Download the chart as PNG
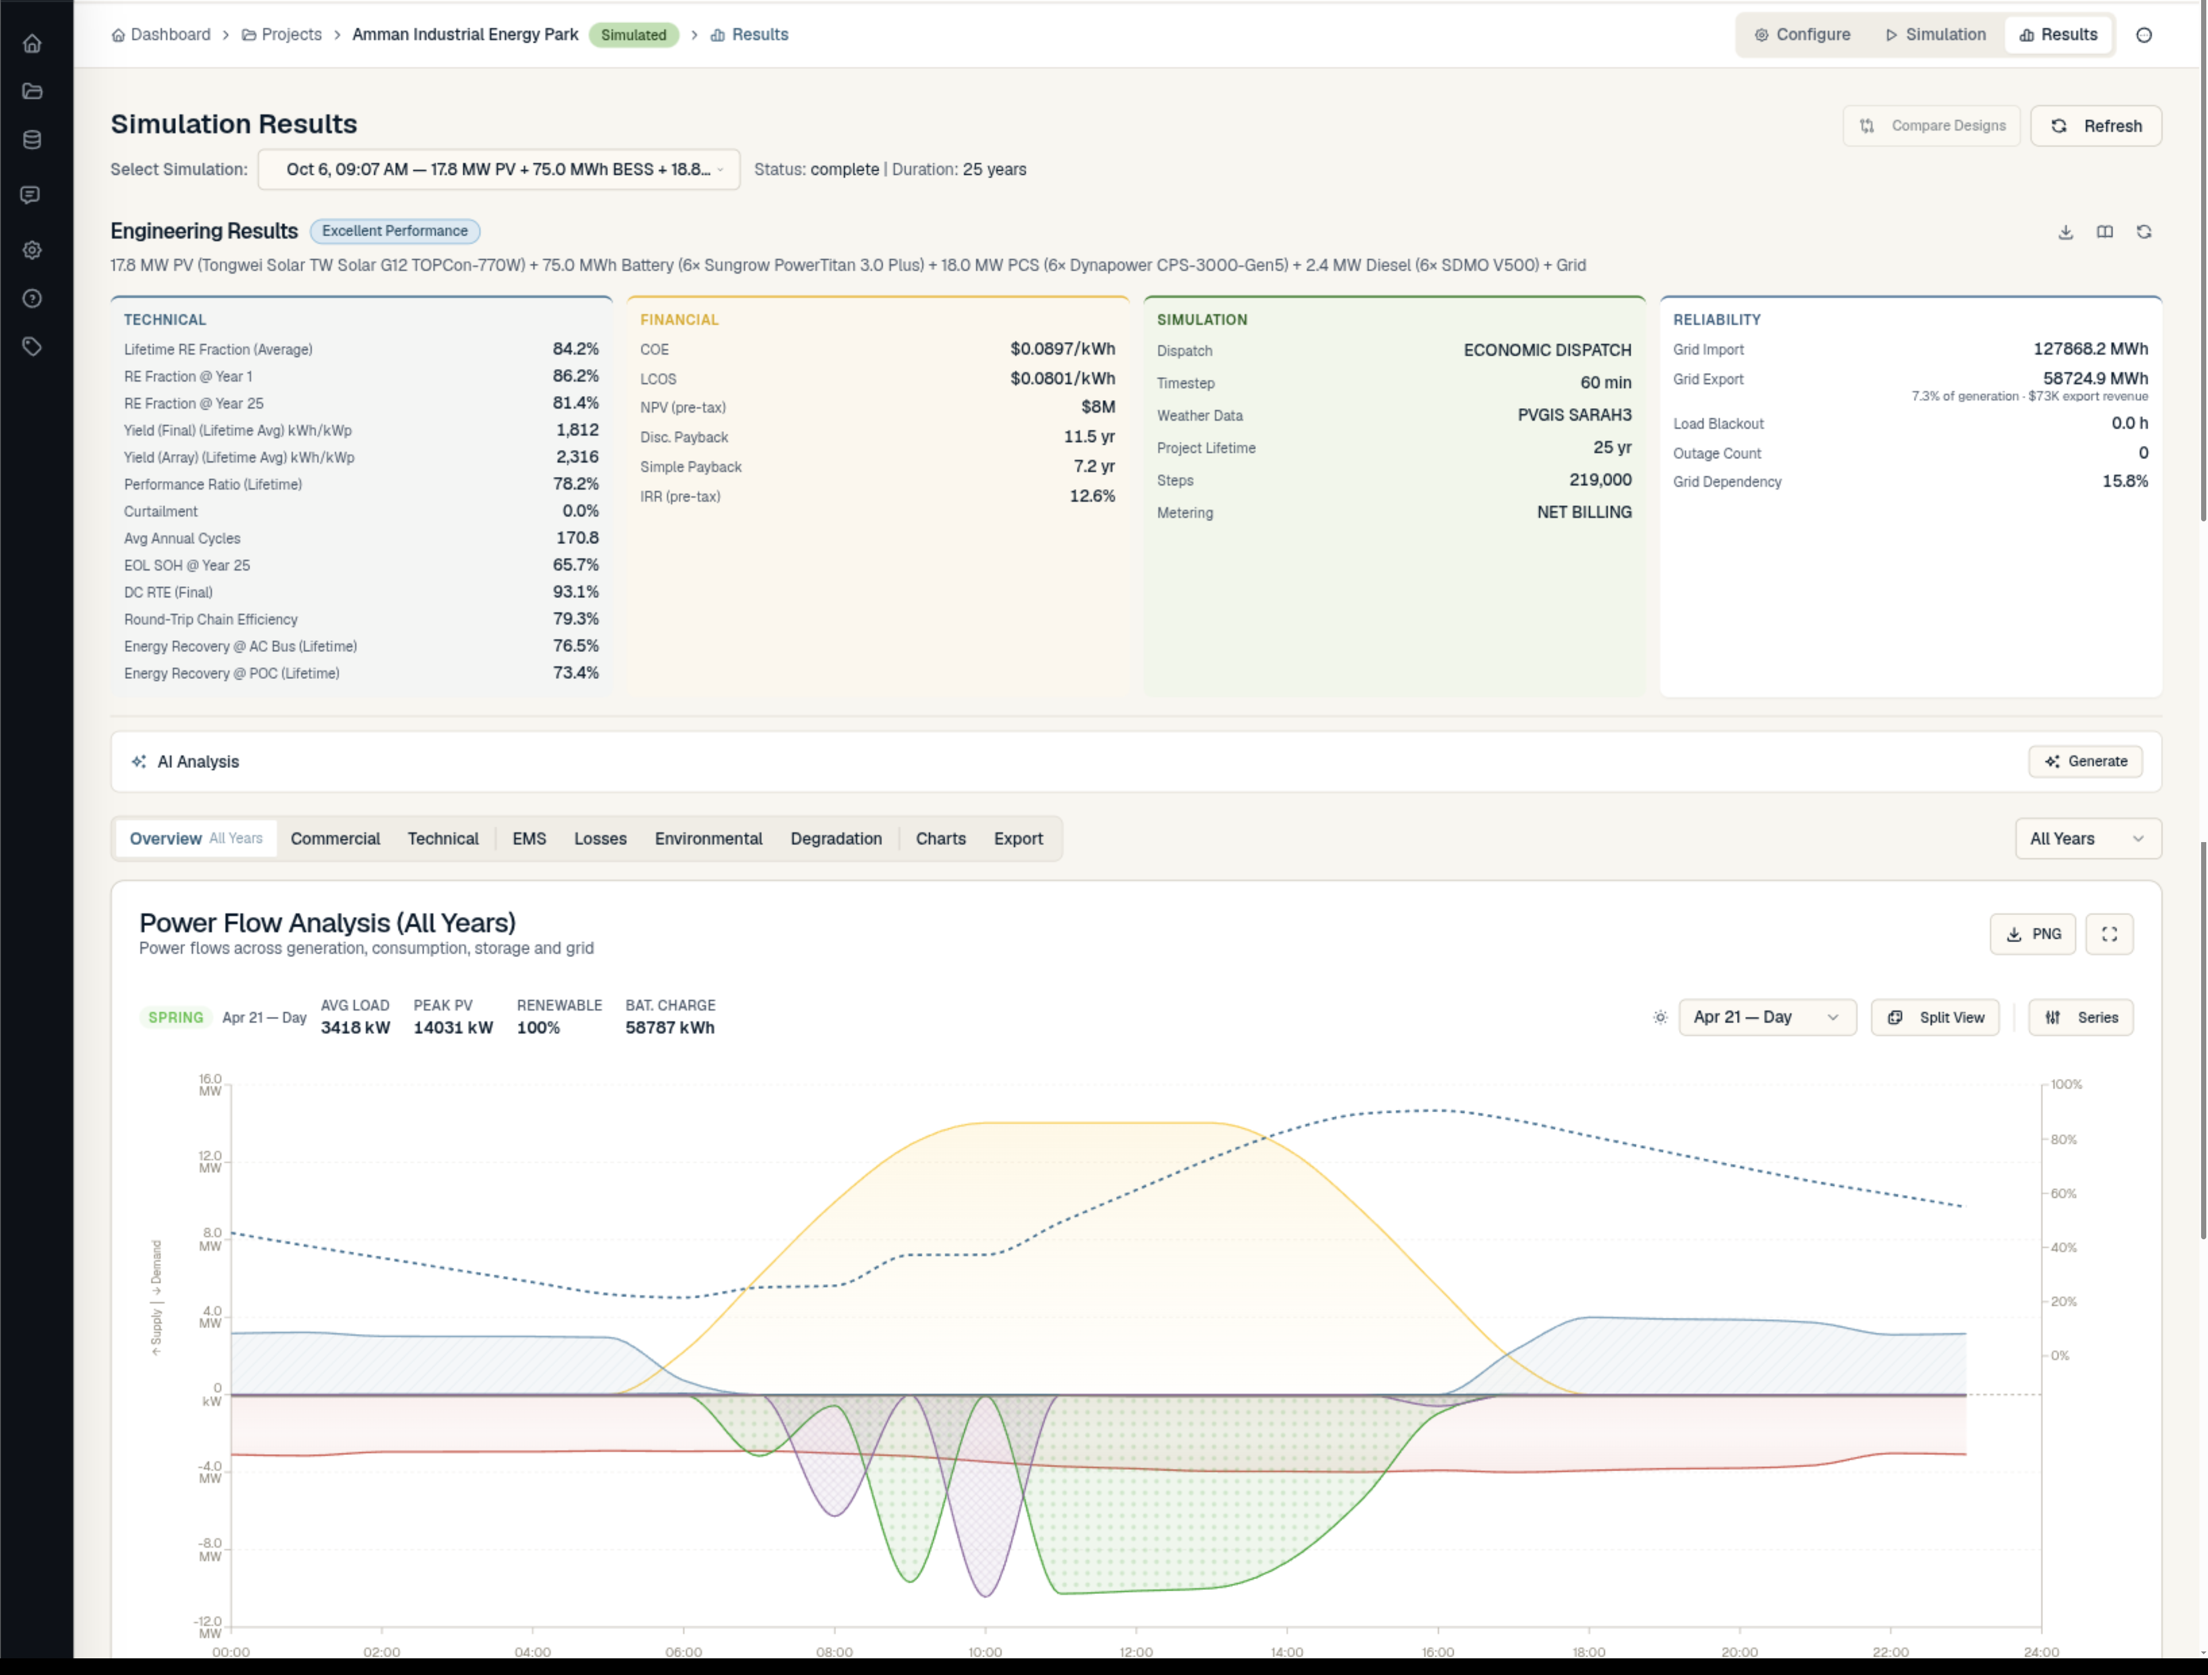 click(2032, 933)
